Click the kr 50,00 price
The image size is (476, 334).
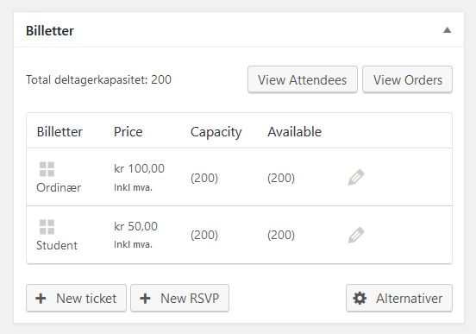[x=135, y=226]
